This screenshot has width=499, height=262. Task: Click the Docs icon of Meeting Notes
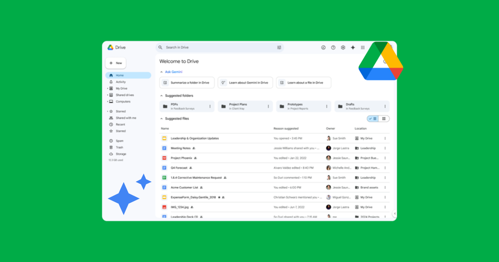point(164,148)
